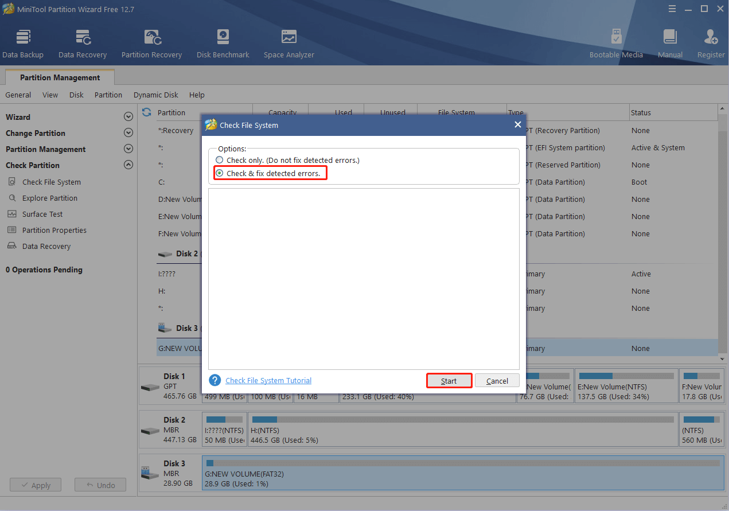Click Explore Partition icon in sidebar

pyautogui.click(x=11, y=198)
